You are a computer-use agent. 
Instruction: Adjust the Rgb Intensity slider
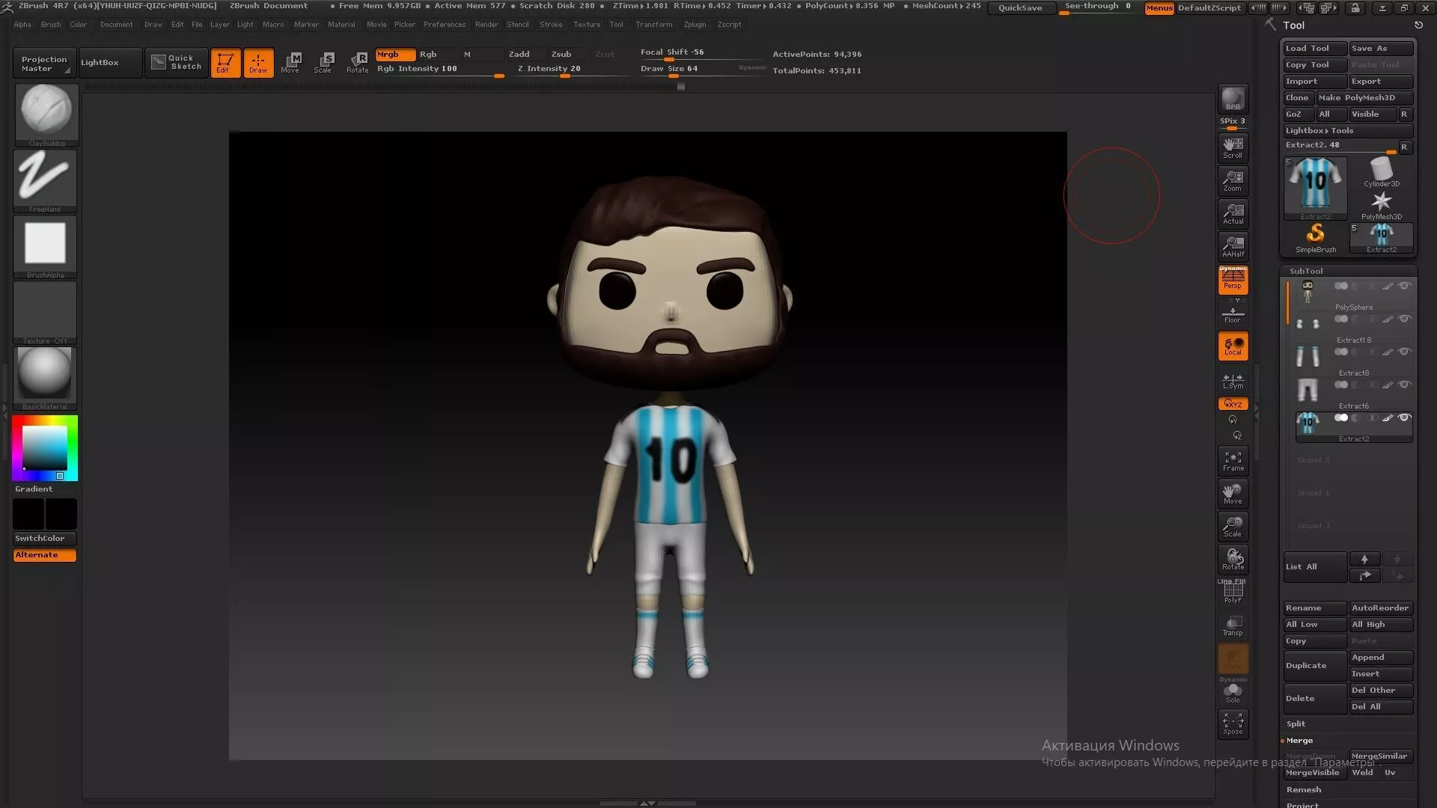point(440,69)
